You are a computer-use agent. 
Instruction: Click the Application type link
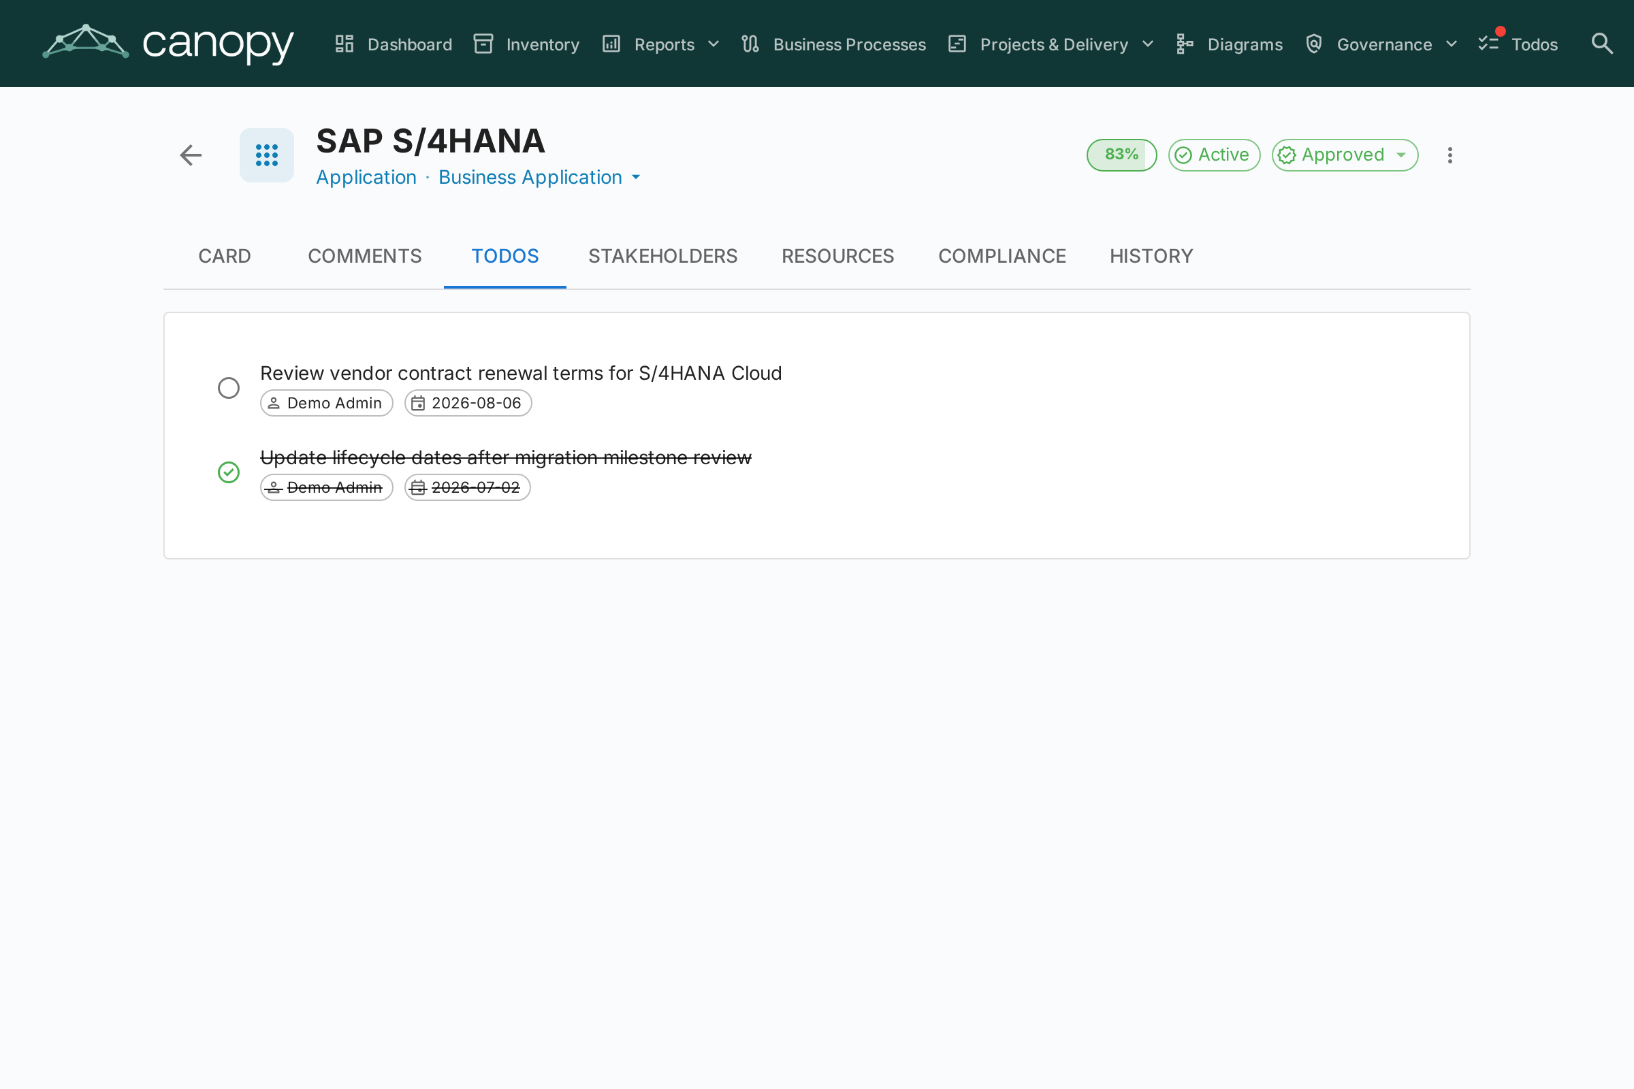pyautogui.click(x=366, y=178)
